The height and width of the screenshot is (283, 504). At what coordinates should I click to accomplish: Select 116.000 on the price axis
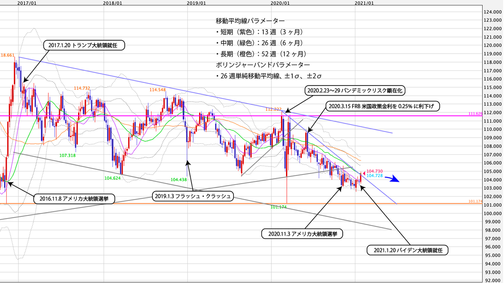coord(493,79)
